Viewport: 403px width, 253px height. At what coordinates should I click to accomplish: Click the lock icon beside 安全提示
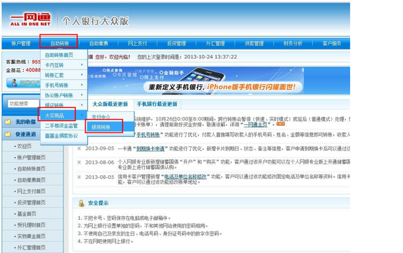pyautogui.click(x=81, y=203)
